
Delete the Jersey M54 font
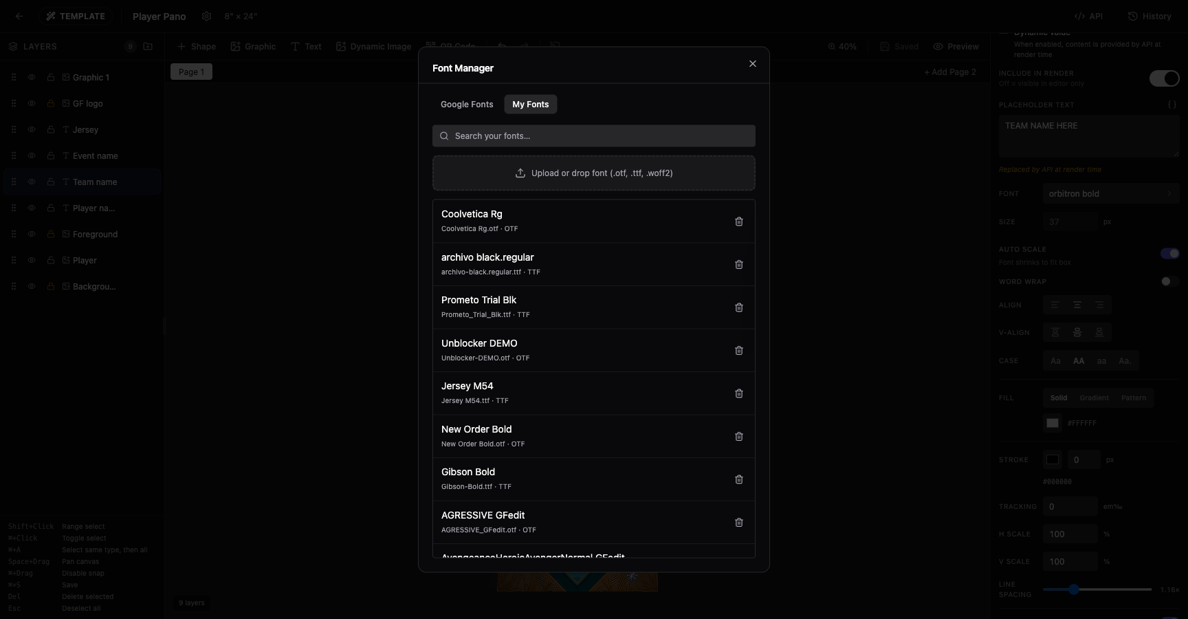(x=739, y=393)
